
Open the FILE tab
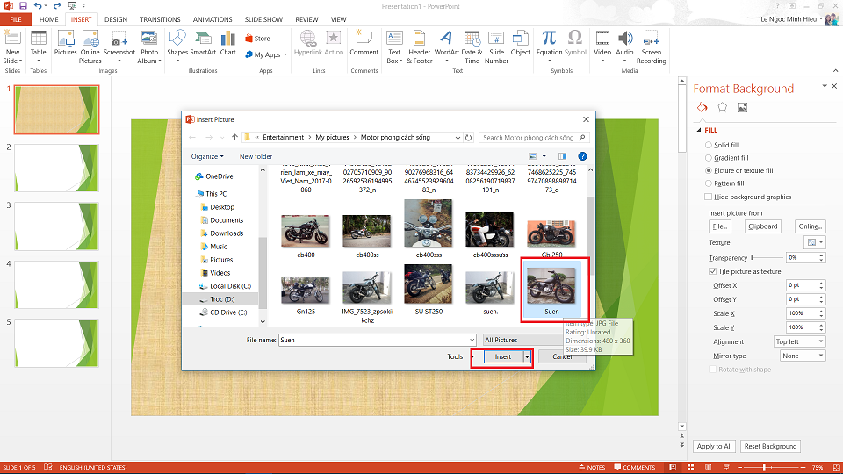tap(16, 19)
